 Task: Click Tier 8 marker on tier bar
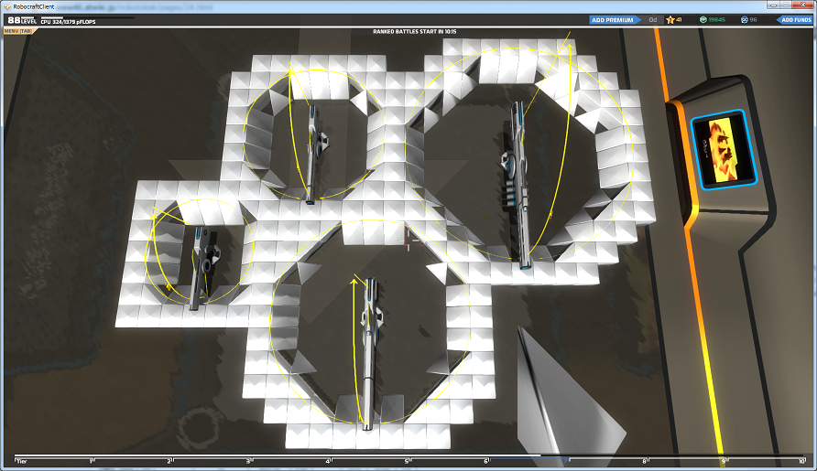pos(645,461)
